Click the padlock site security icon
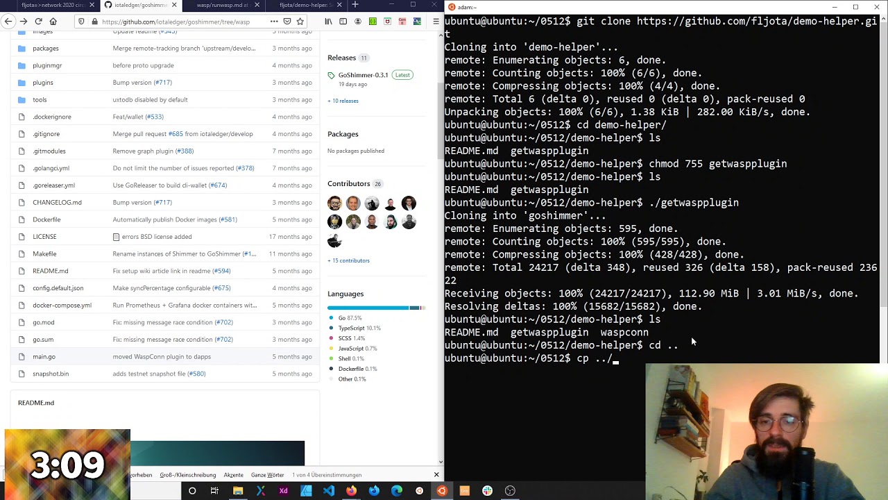The height and width of the screenshot is (500, 888). (94, 22)
